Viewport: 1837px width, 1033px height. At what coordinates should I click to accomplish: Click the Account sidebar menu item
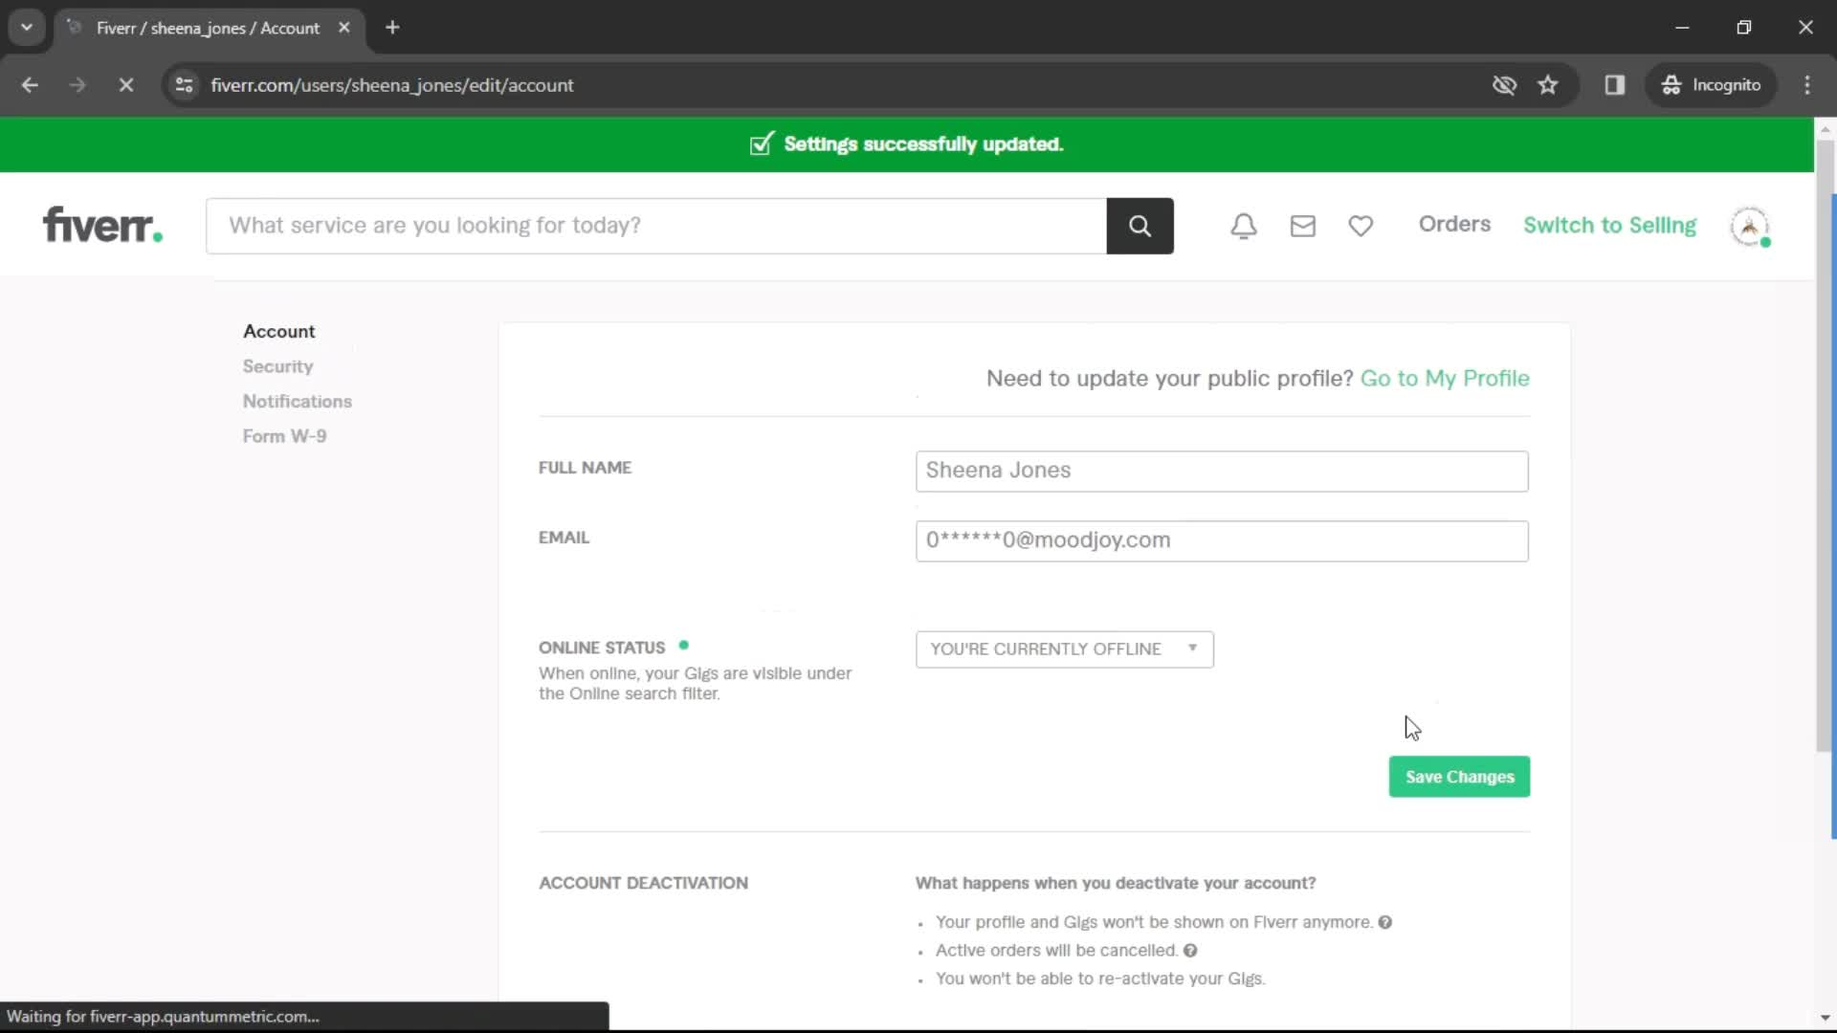point(278,330)
